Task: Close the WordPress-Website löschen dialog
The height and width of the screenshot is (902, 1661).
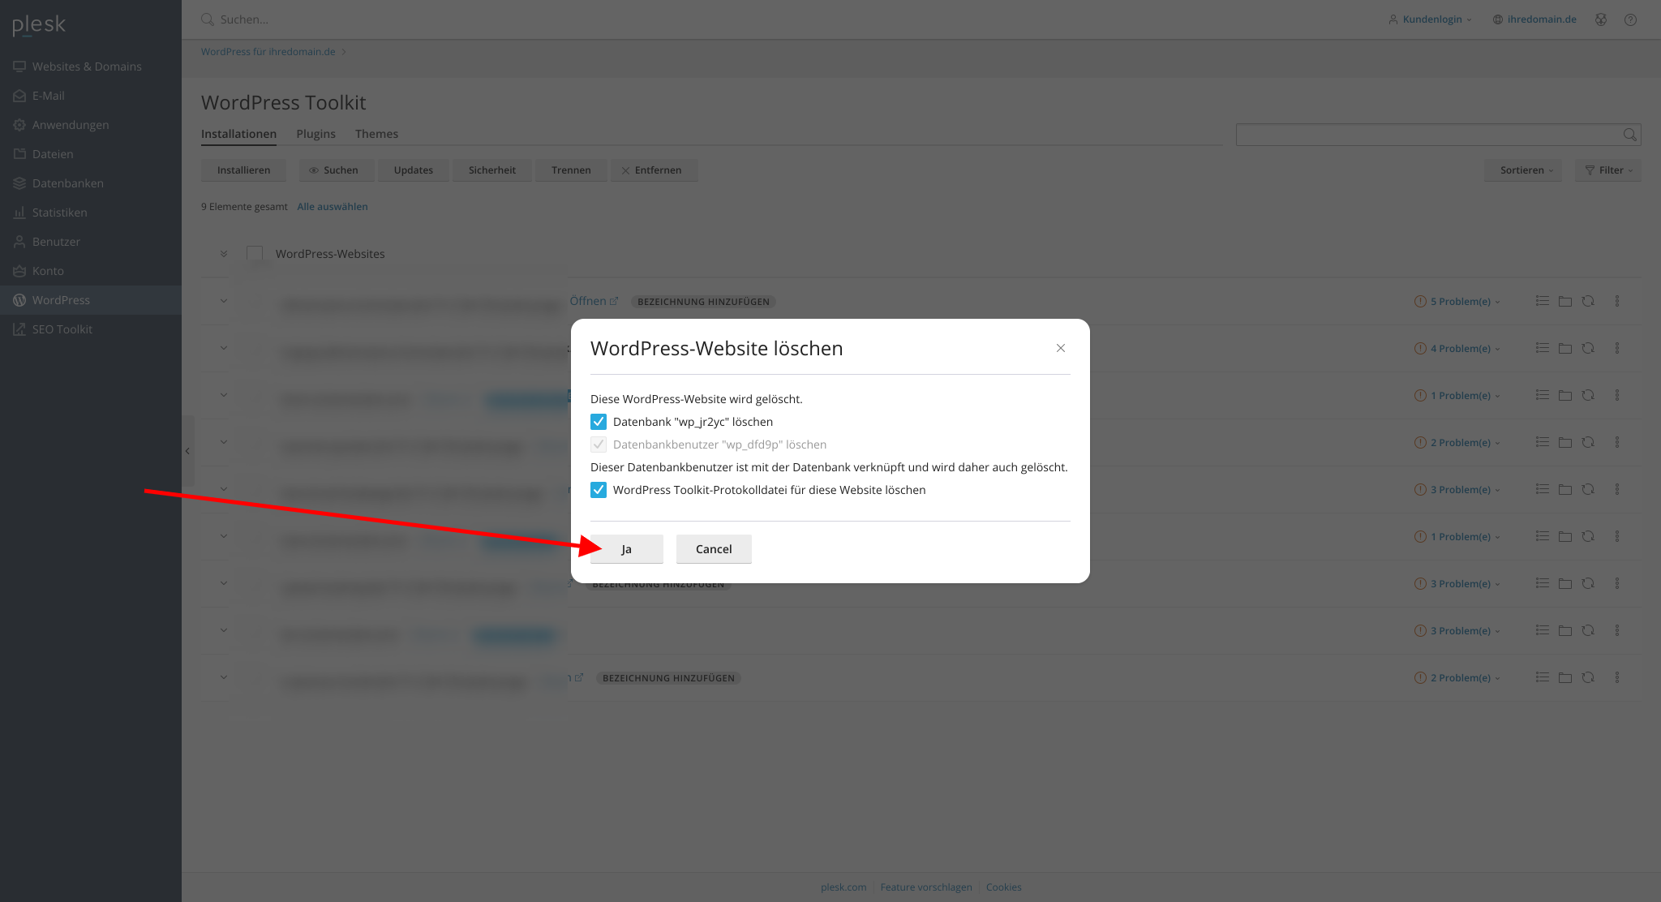Action: pos(1061,348)
